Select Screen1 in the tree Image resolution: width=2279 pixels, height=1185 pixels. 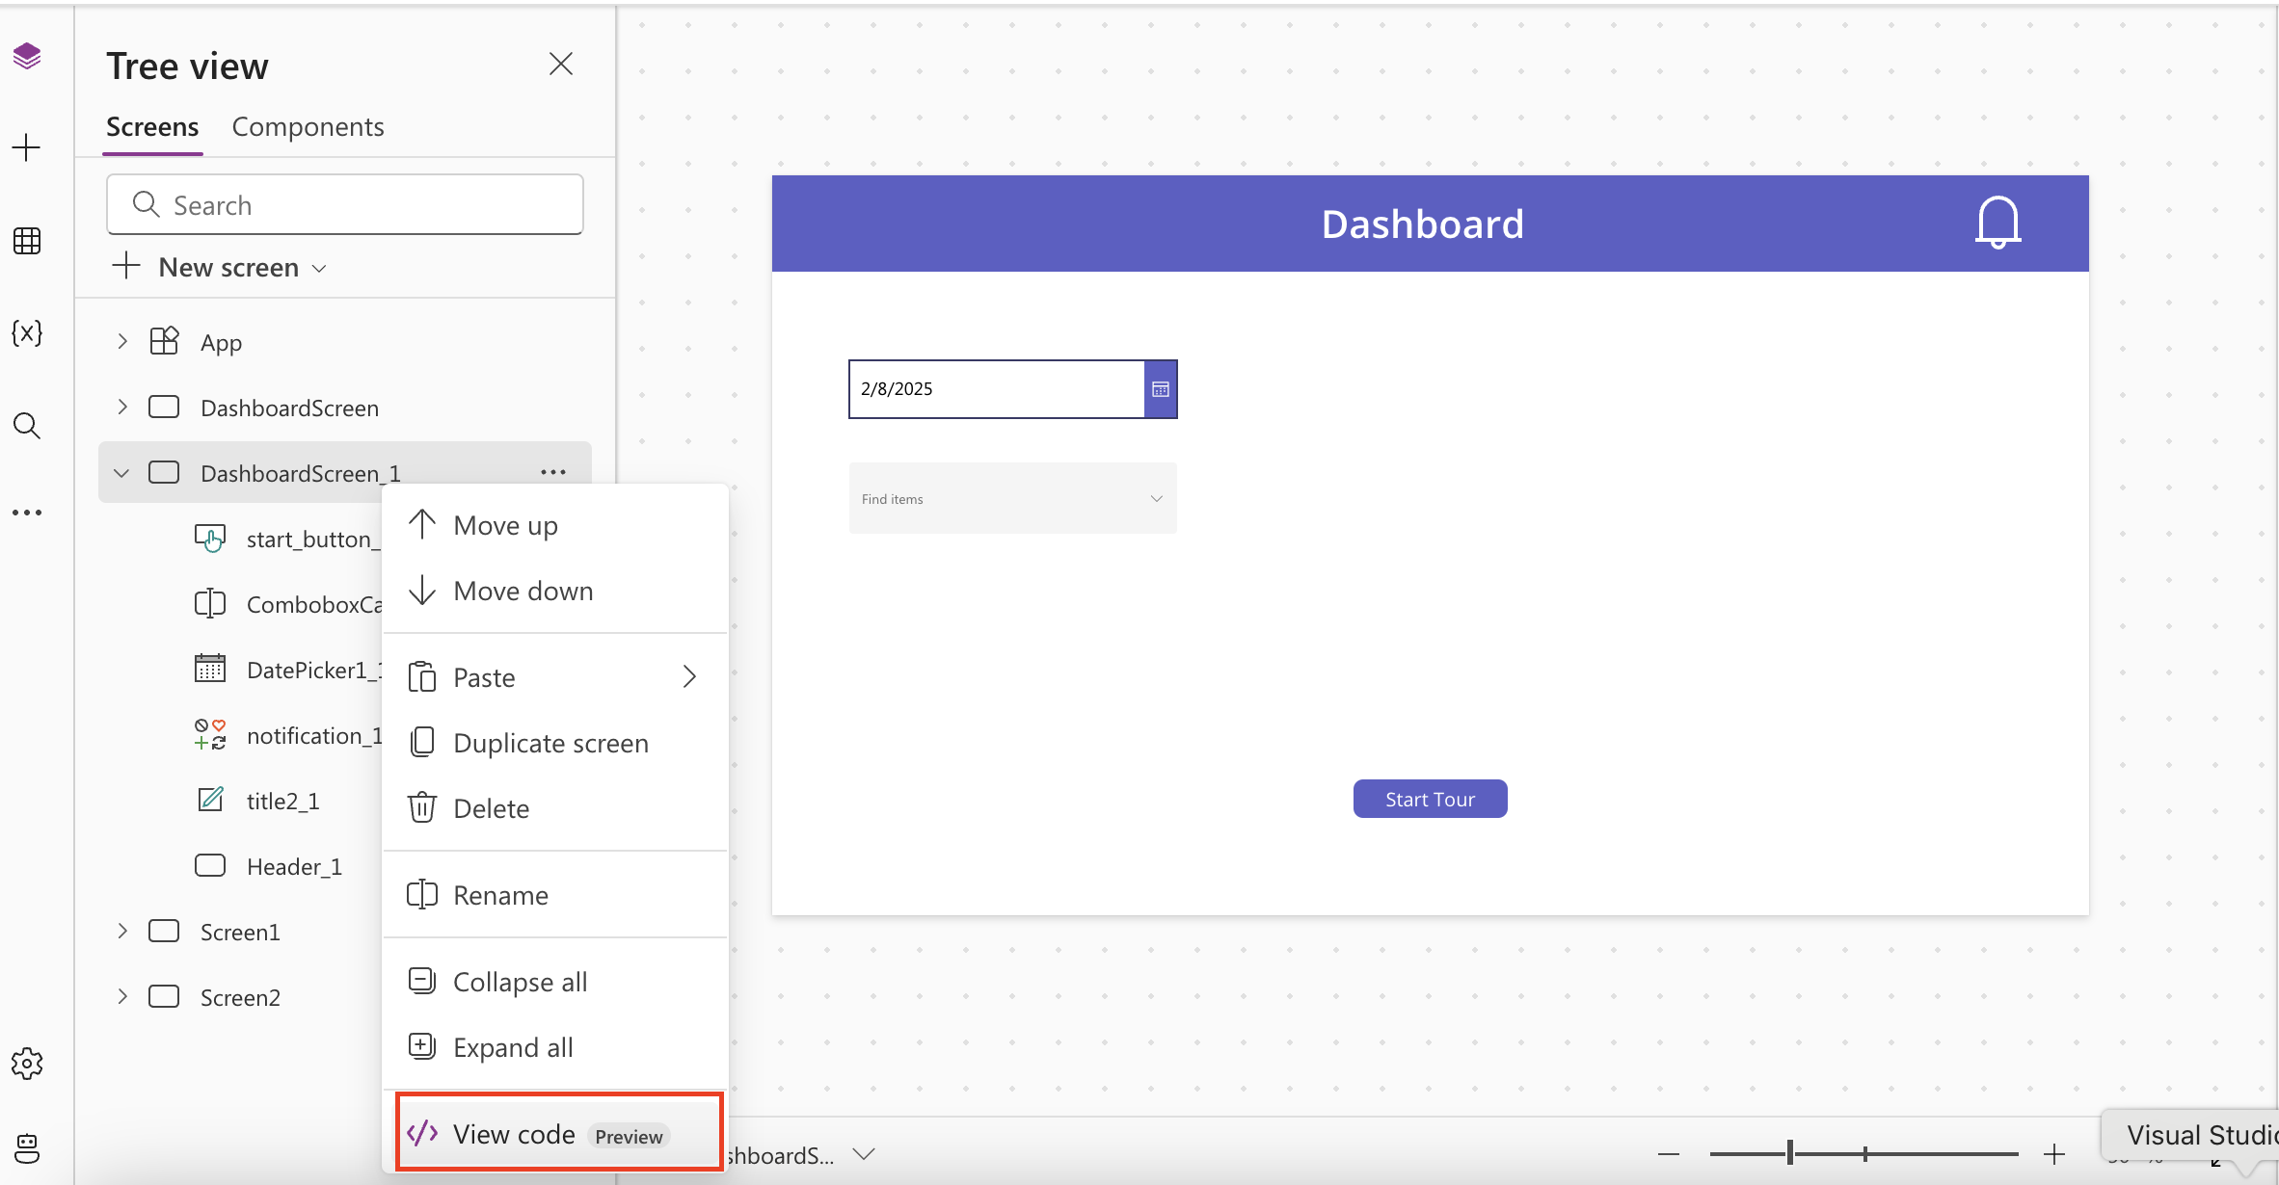[x=241, y=932]
